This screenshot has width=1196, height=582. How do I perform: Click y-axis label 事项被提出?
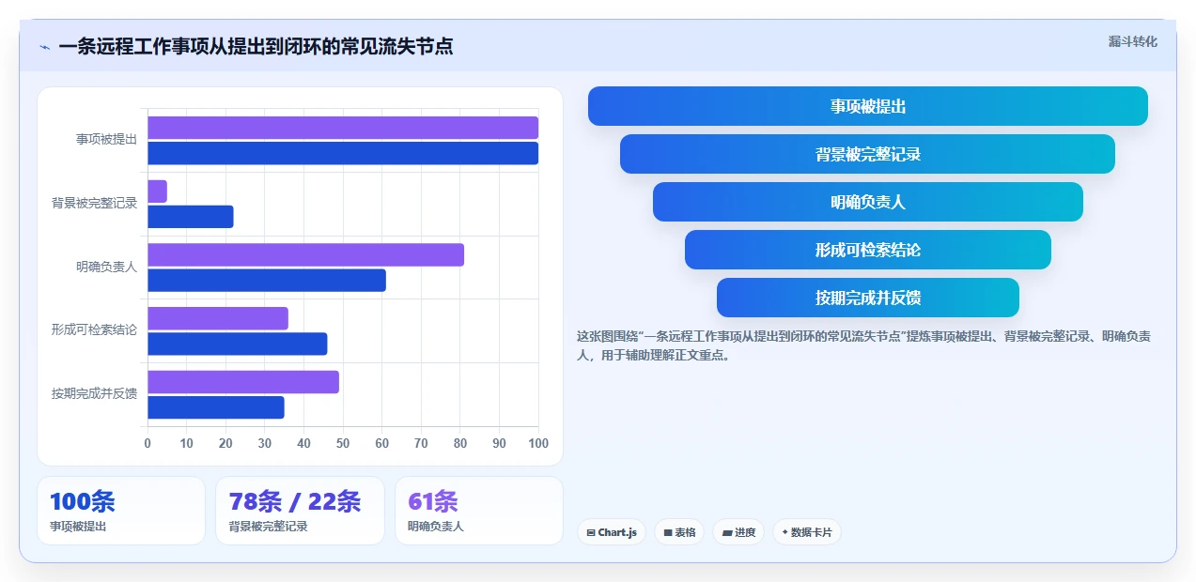pyautogui.click(x=106, y=140)
